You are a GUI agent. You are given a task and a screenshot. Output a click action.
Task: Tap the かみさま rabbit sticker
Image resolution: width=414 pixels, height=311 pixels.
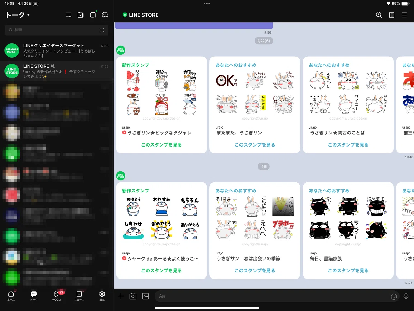255,104
